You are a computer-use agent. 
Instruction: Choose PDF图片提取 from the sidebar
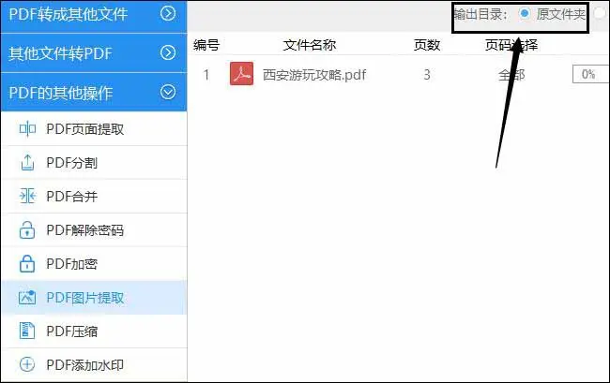tap(95, 298)
